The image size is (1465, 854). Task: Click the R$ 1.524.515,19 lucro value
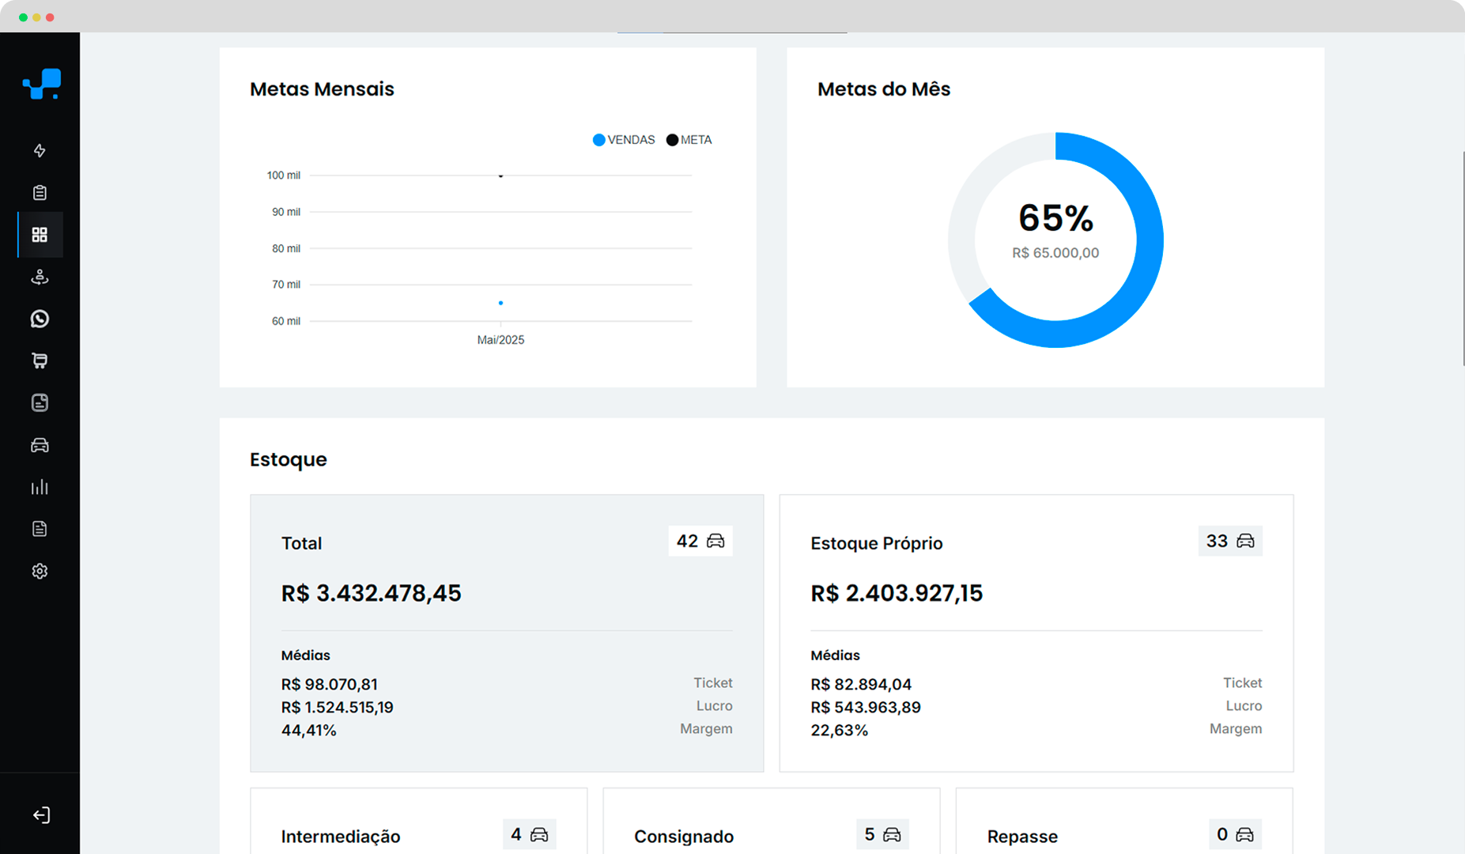[x=337, y=707]
